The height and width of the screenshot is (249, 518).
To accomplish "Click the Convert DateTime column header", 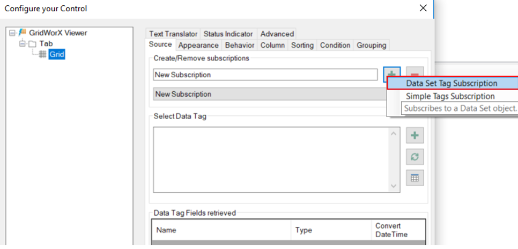I will click(x=398, y=230).
